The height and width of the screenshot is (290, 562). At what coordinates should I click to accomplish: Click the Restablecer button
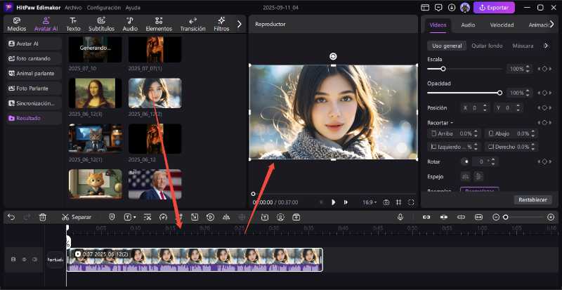point(533,199)
